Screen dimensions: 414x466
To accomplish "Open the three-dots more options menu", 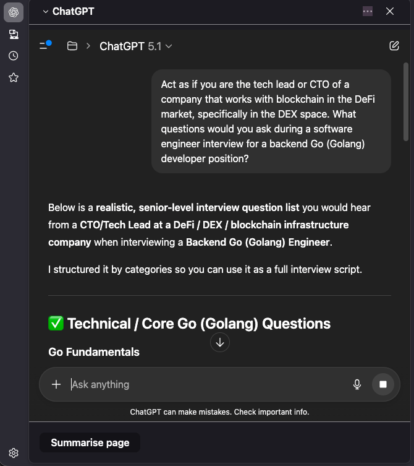I will tap(368, 11).
